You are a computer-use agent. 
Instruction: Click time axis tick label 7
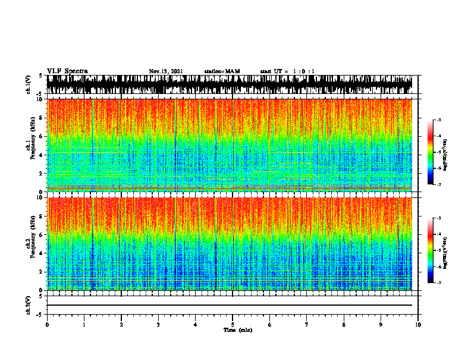[307, 325]
